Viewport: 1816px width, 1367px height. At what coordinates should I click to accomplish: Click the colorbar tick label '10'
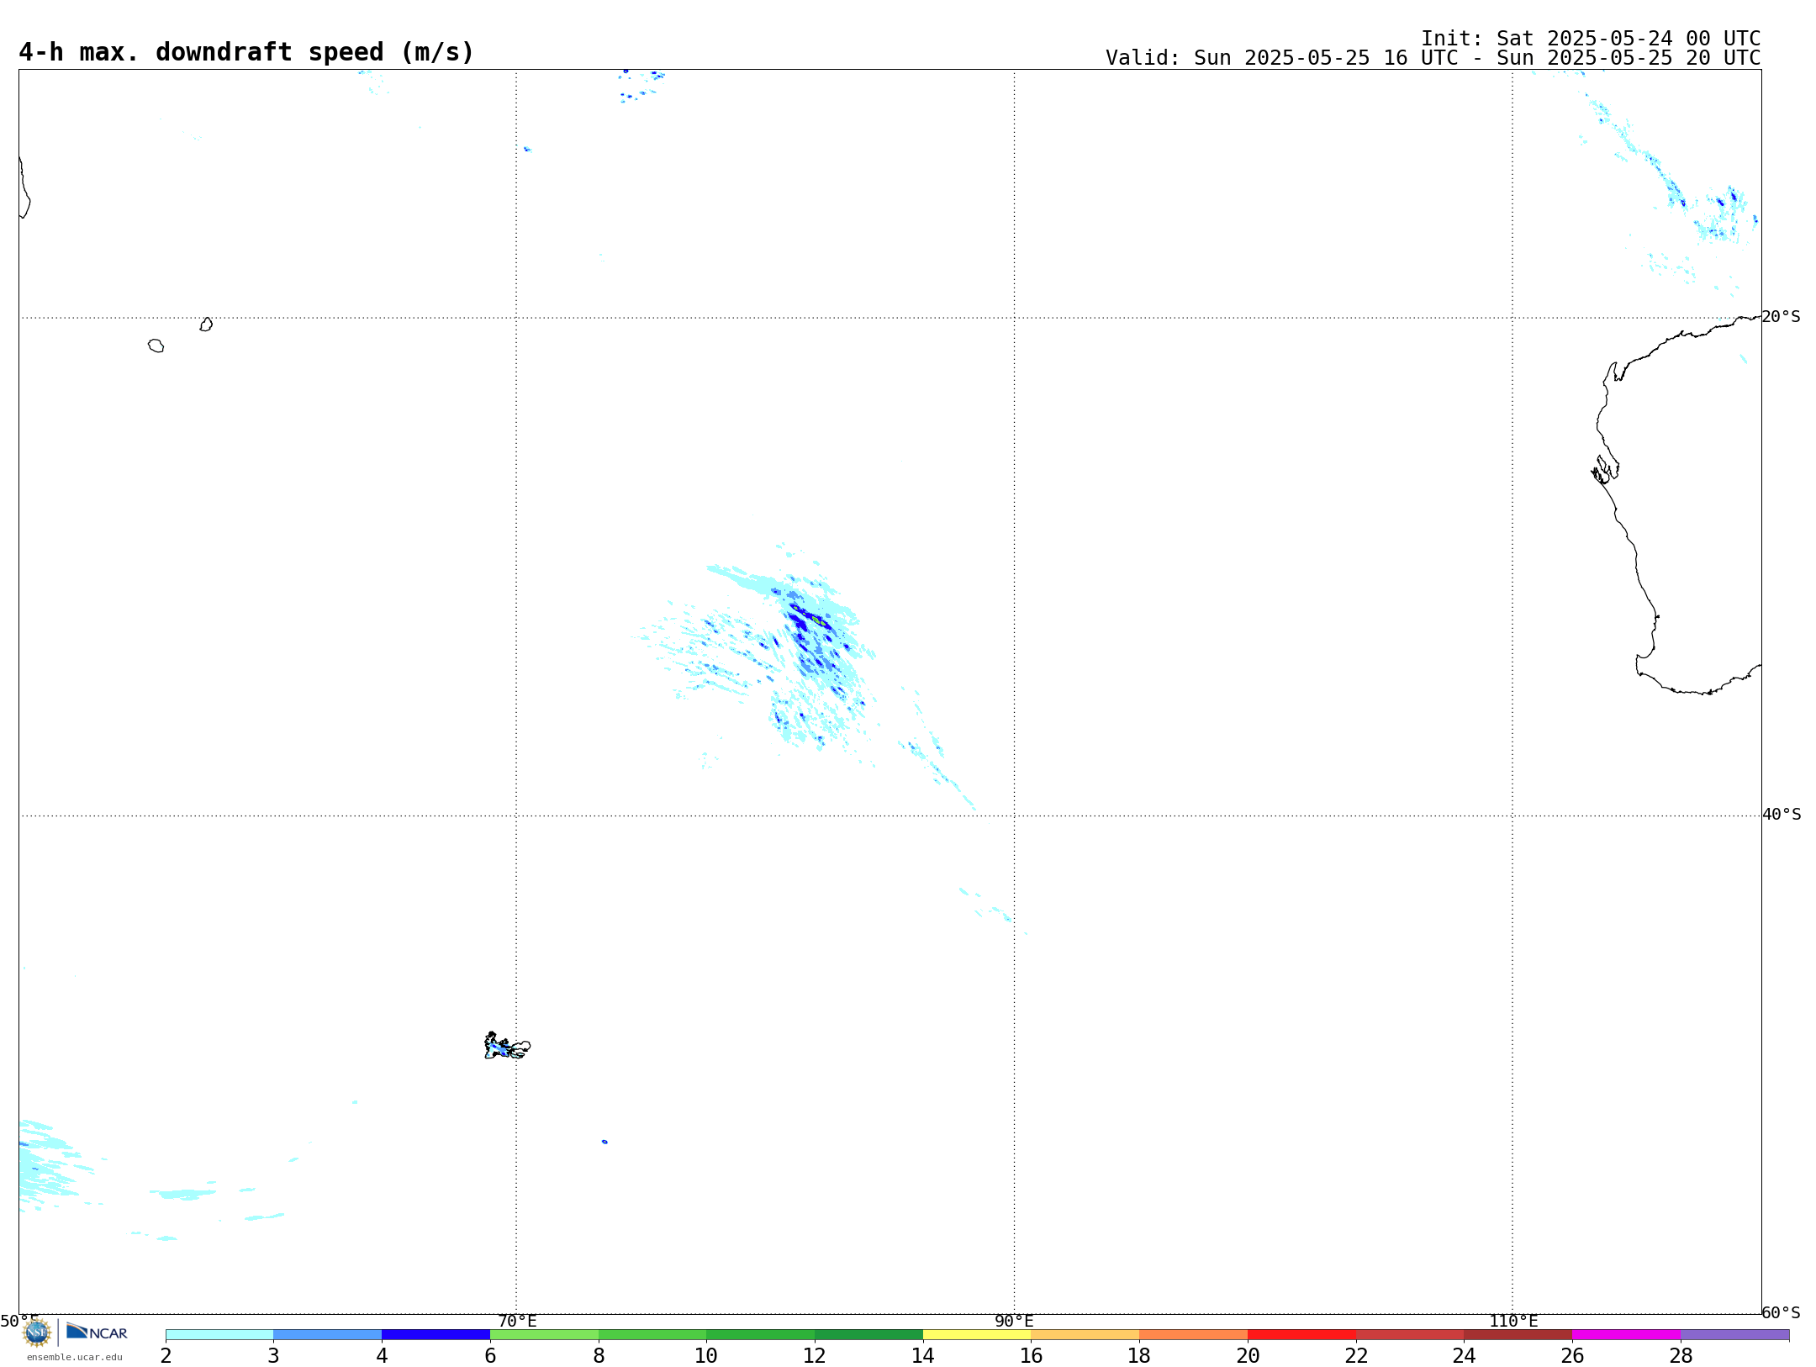(706, 1355)
